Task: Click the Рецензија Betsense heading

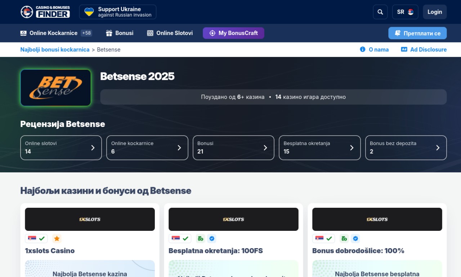Action: pyautogui.click(x=63, y=124)
